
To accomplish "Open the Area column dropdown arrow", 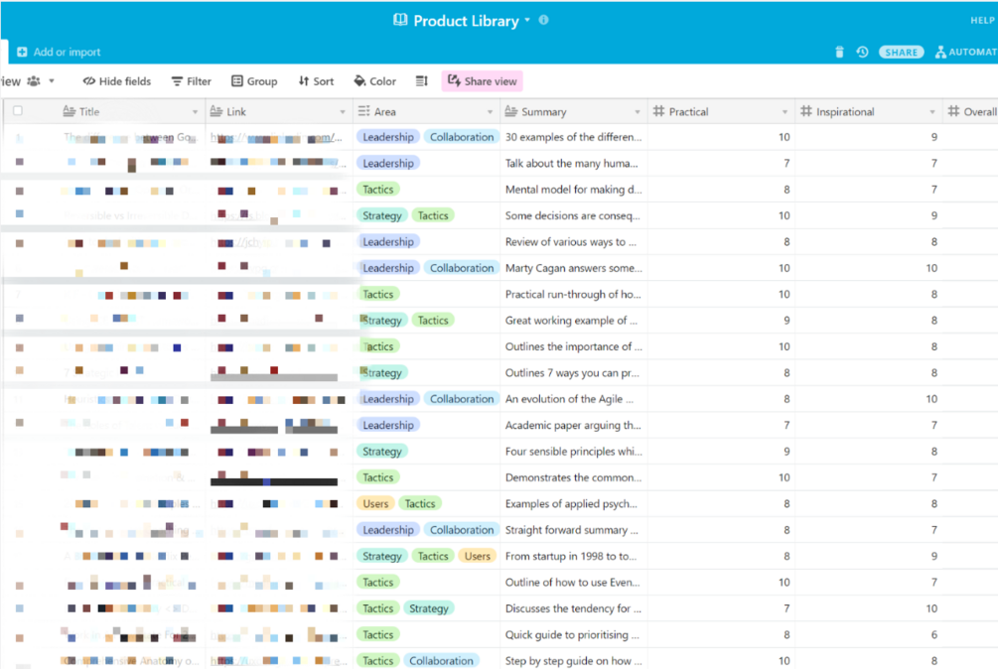I will click(x=491, y=112).
